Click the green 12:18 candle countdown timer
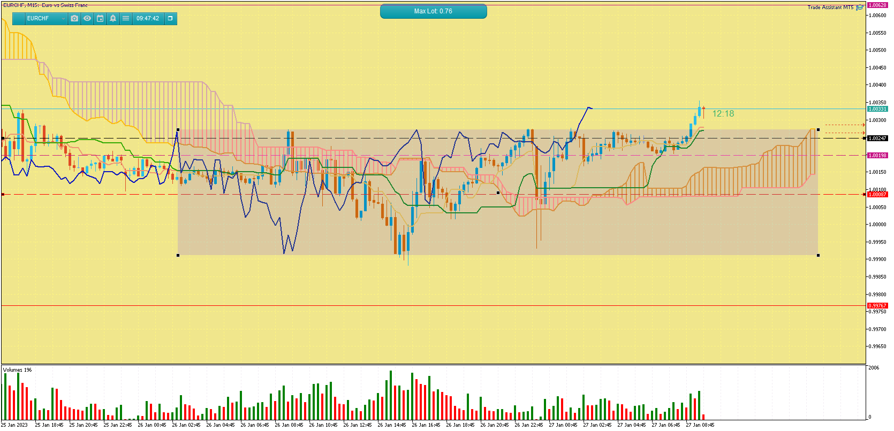This screenshot has width=894, height=431. (723, 114)
